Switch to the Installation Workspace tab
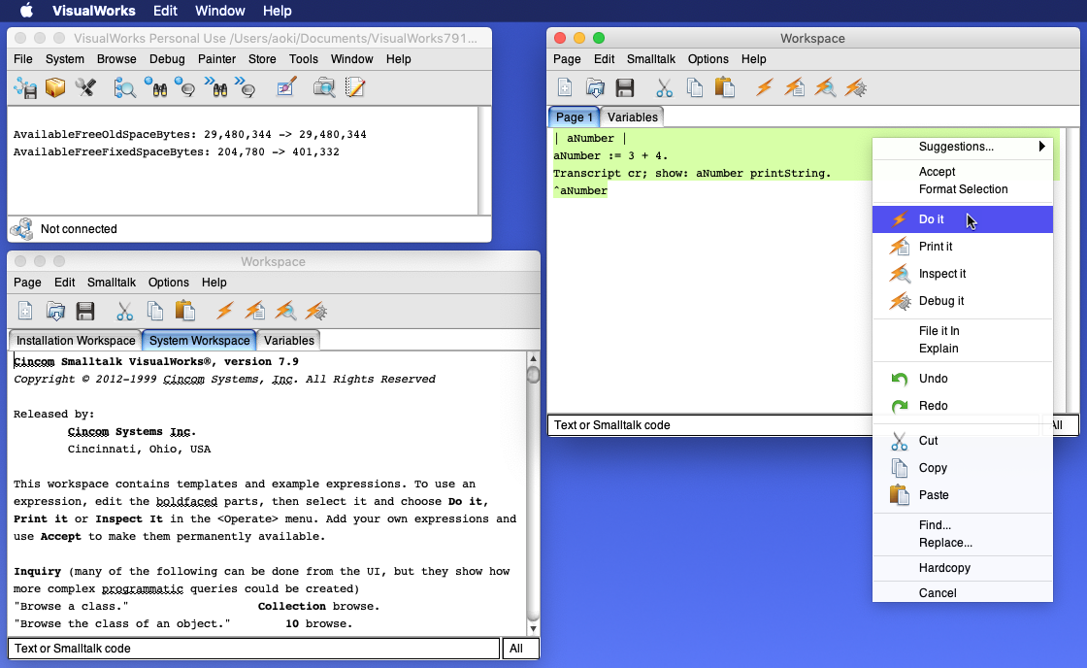This screenshot has width=1087, height=668. (76, 341)
